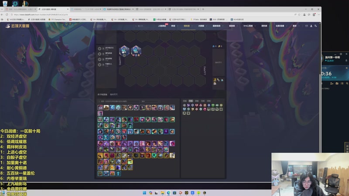Screen dimensions: 349x196
Task: Open File Explorer from the taskbar
Action: click(x=162, y=193)
